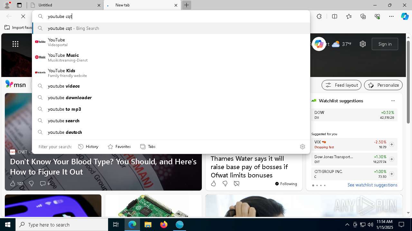Select 'youtube to mp3' suggestion
Viewport: 412px width, 231px height.
tap(171, 109)
